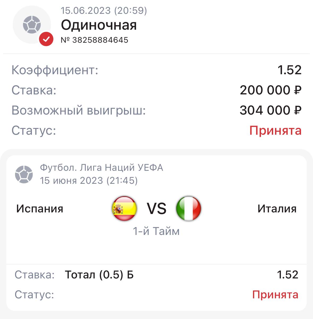
Task: Select the Испания team name
Action: (40, 209)
